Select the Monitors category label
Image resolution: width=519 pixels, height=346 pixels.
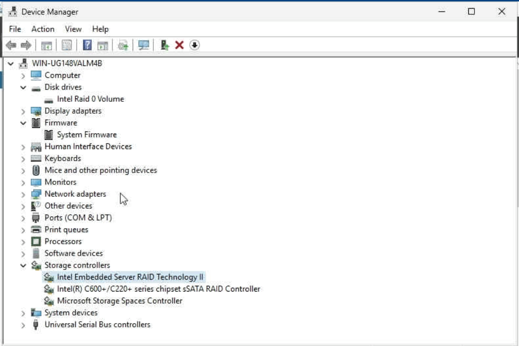[x=61, y=182]
